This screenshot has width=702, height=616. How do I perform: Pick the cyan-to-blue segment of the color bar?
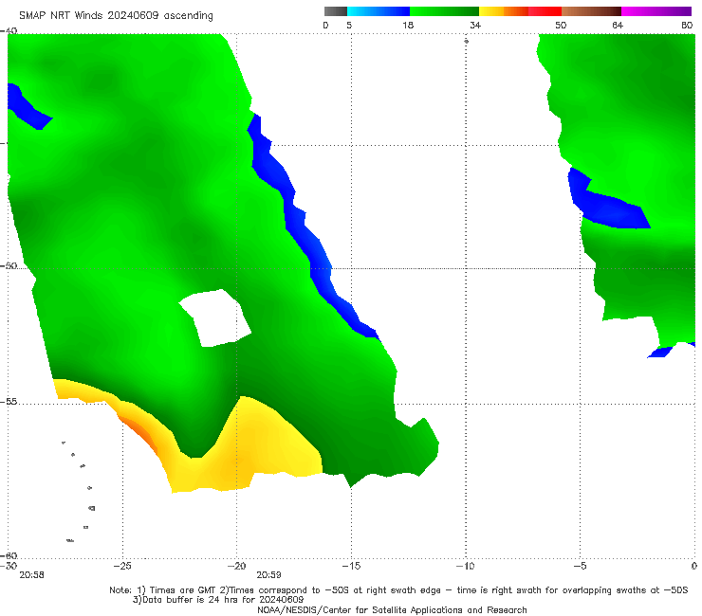tap(379, 11)
